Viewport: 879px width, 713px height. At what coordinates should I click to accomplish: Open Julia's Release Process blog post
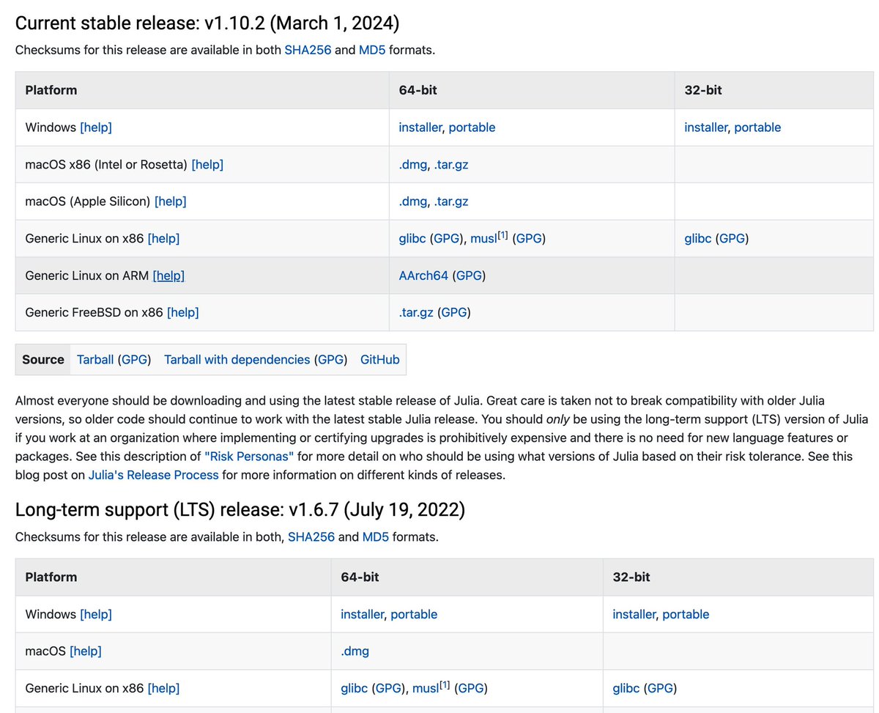(x=154, y=474)
